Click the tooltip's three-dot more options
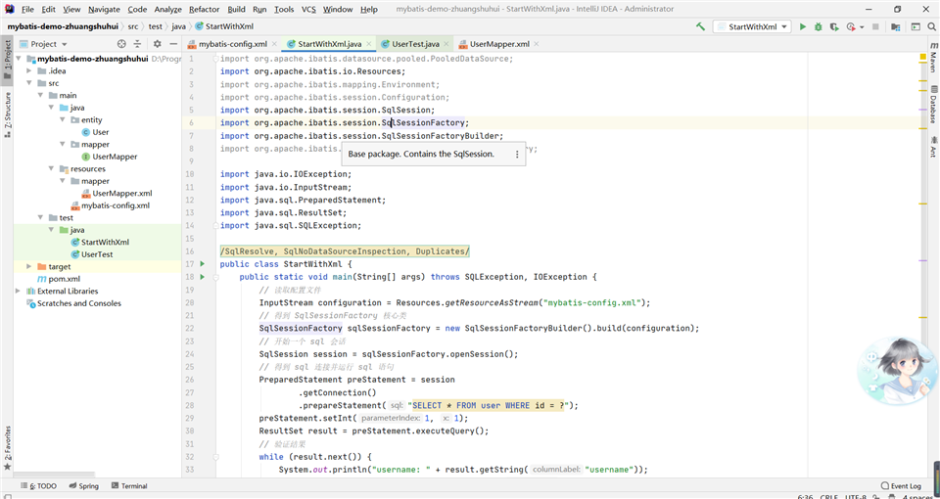 (x=517, y=154)
